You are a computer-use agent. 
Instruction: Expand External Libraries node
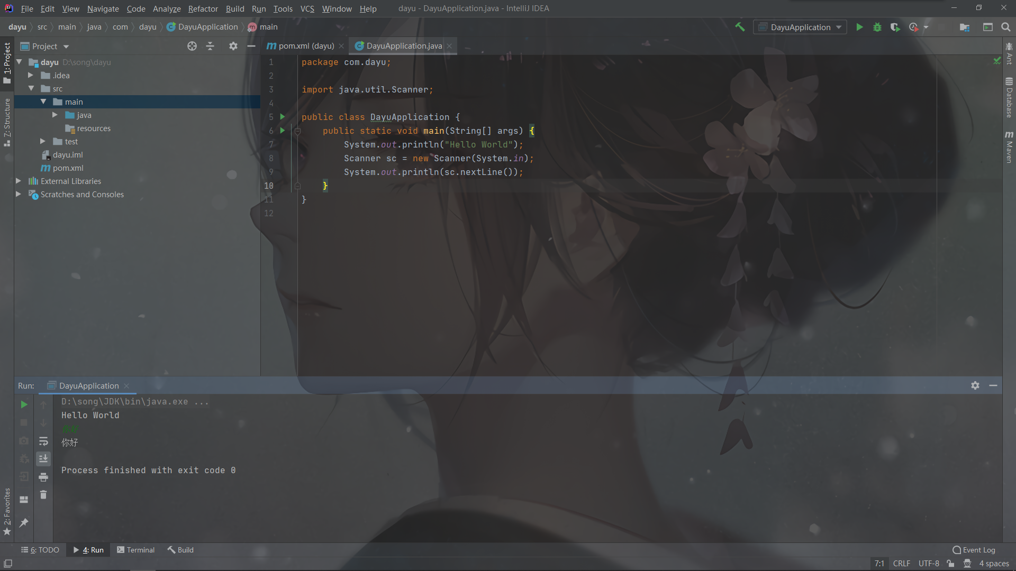[x=19, y=181]
